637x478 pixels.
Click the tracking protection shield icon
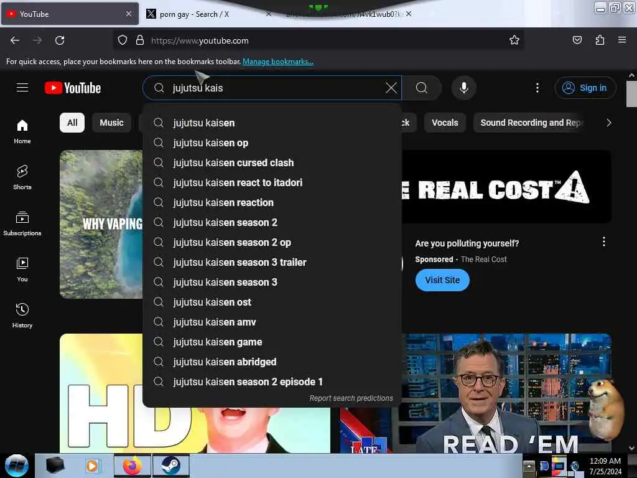coord(123,40)
